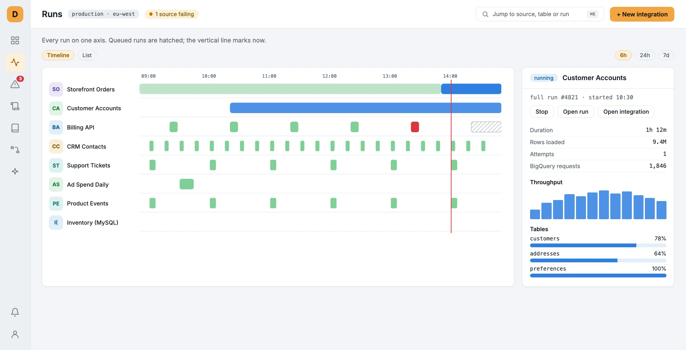Click the search magnifier icon
Screen dimensions: 686x350
pos(485,14)
